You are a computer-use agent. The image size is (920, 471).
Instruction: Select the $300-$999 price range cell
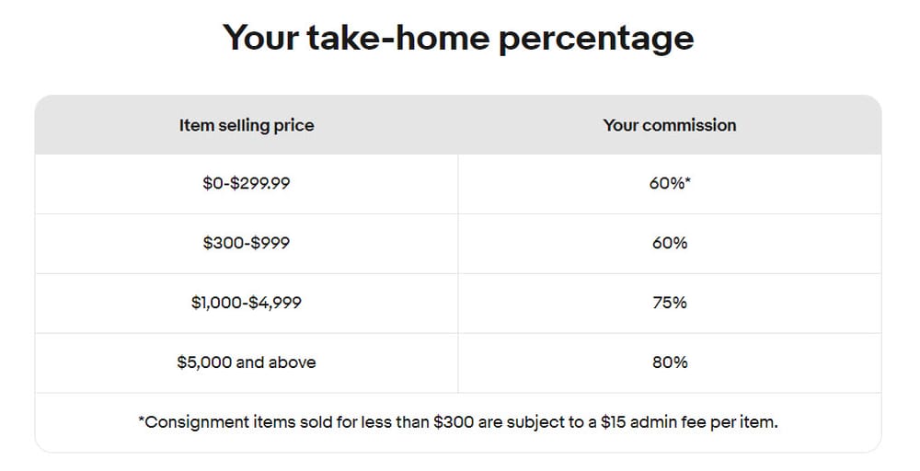pos(247,243)
